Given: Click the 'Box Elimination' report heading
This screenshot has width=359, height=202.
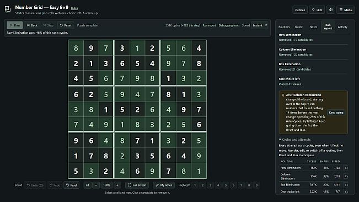Looking at the screenshot, I should (x=290, y=64).
